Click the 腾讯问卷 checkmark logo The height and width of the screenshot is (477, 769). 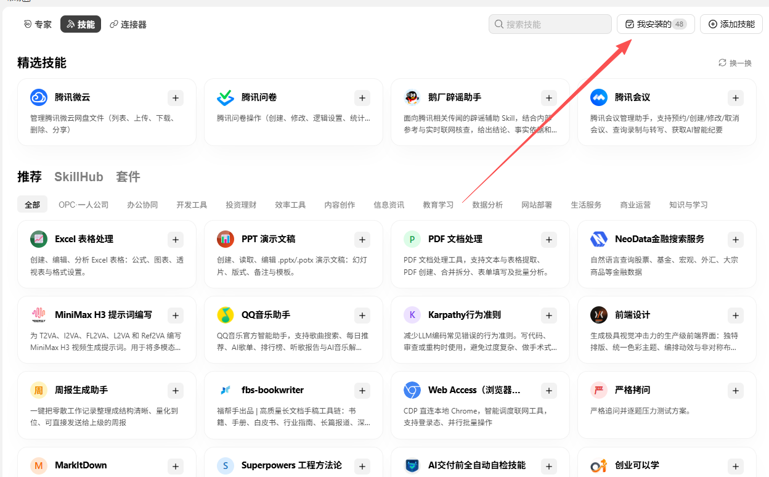tap(226, 97)
